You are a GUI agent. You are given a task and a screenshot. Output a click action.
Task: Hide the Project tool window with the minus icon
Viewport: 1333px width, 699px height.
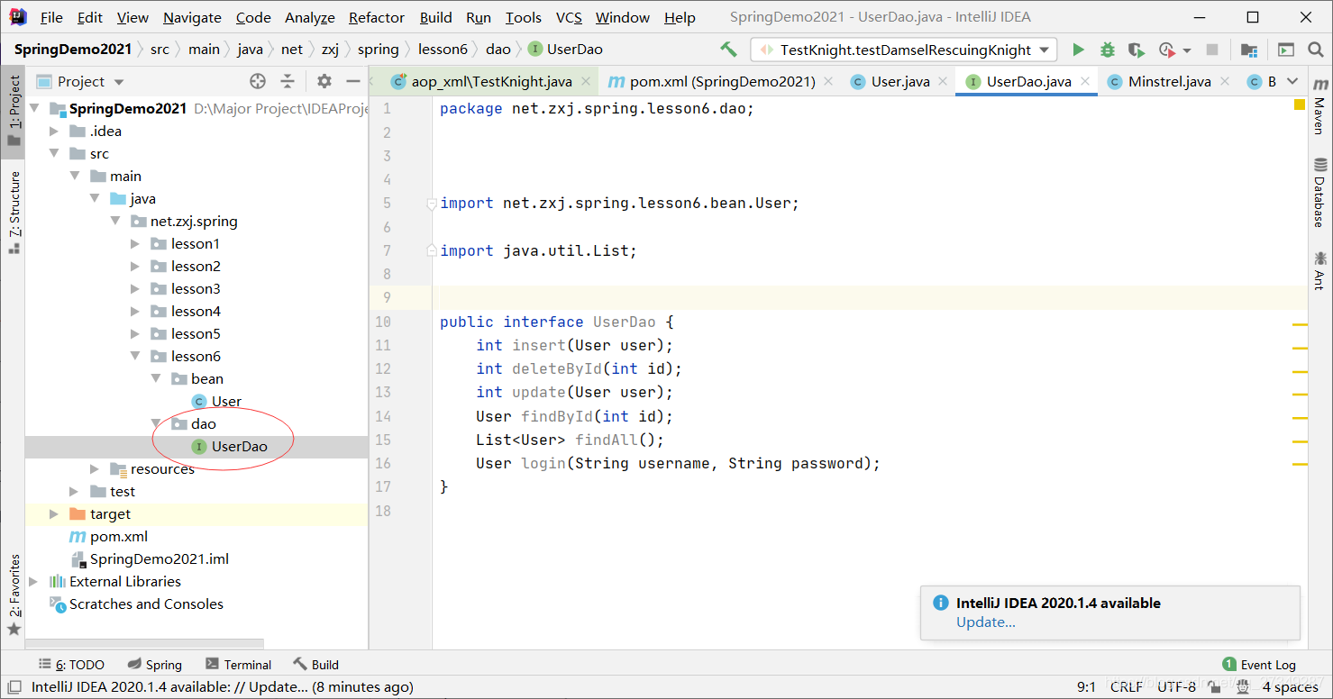click(x=353, y=81)
